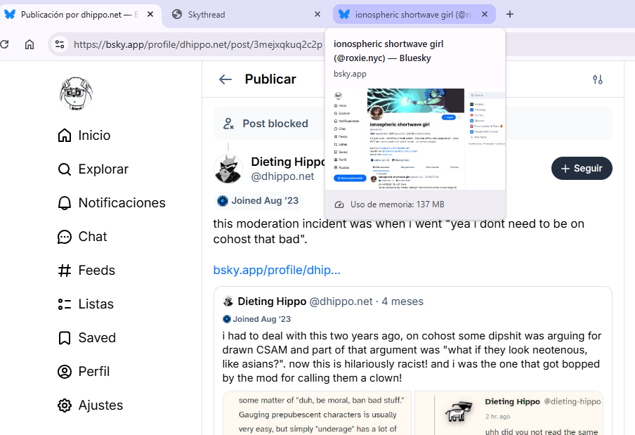Open Ajustes settings gear

65,405
